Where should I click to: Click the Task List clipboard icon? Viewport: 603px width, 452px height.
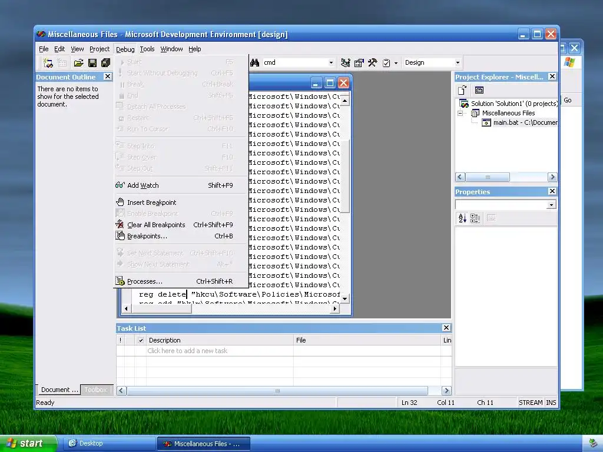386,62
